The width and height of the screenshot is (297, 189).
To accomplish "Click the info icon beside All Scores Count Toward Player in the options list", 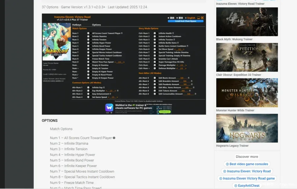I will (114, 138).
